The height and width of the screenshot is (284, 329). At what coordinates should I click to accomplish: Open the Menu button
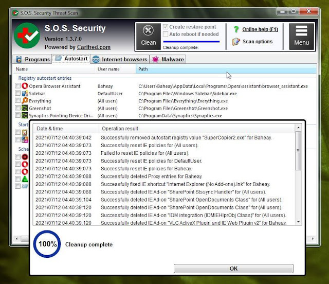[x=302, y=37]
